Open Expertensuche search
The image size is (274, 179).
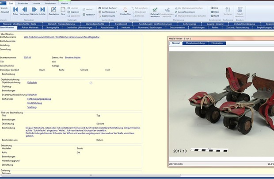tap(107, 16)
